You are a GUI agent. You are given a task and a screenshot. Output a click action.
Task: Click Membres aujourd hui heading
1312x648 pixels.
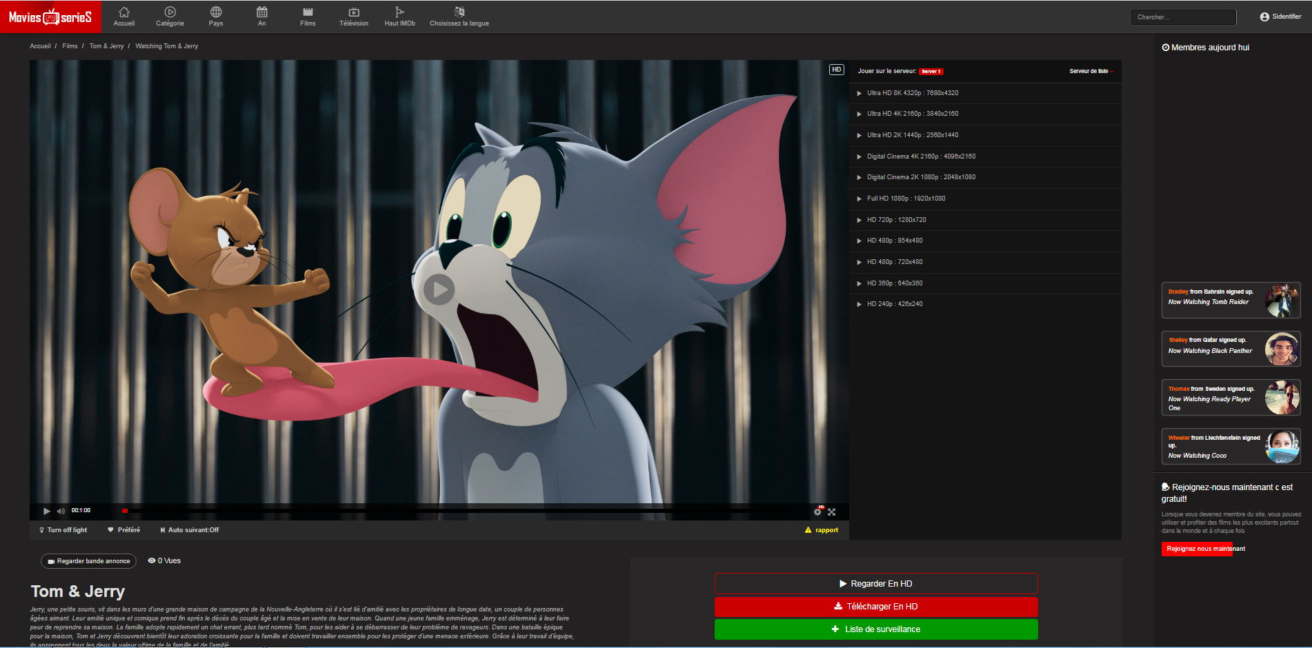coord(1205,48)
